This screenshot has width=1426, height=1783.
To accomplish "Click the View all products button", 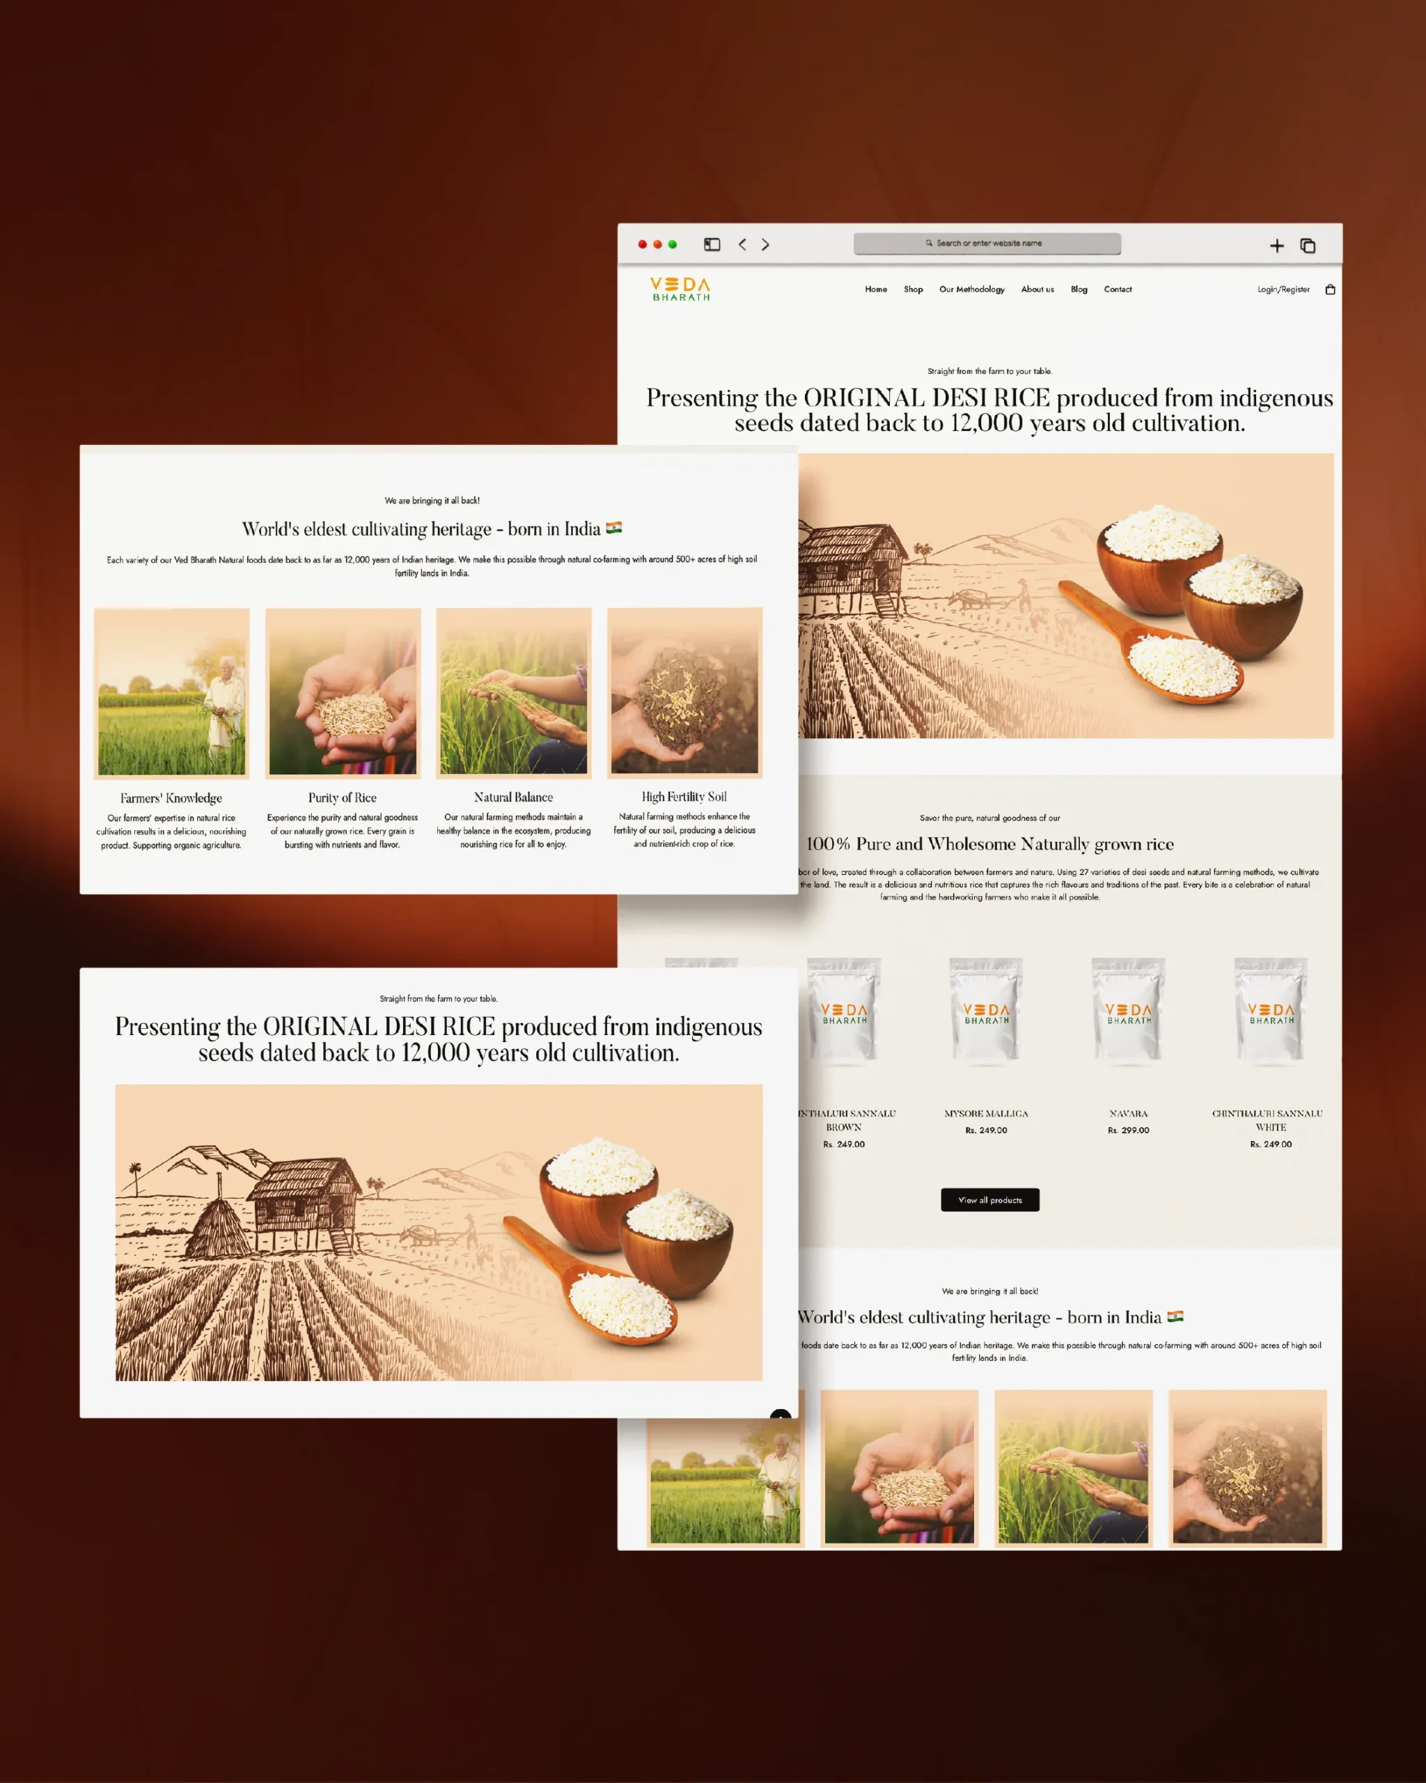I will [990, 1200].
